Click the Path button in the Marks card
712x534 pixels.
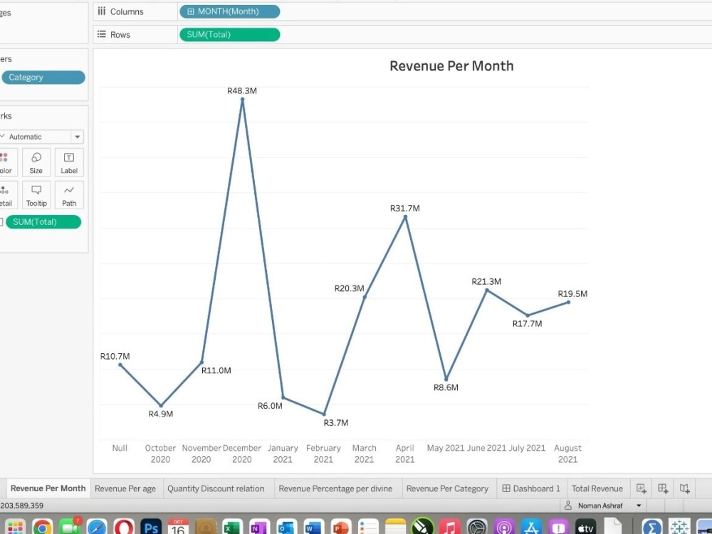[x=68, y=194]
